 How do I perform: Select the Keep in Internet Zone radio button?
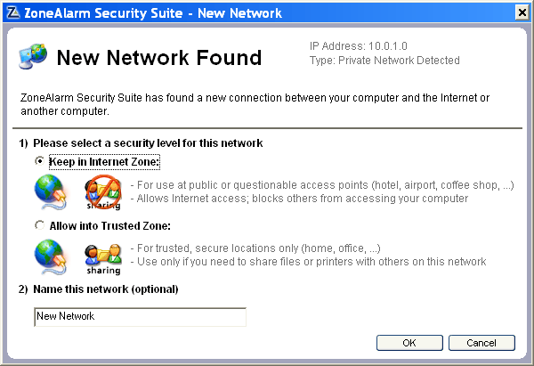(x=39, y=161)
